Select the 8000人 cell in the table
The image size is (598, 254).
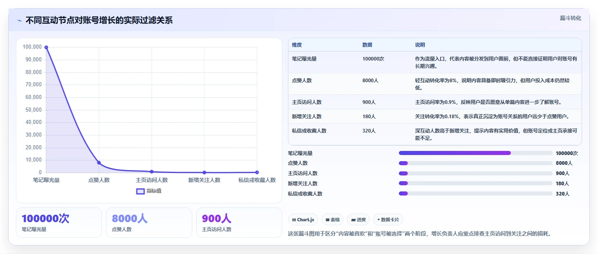coord(370,81)
